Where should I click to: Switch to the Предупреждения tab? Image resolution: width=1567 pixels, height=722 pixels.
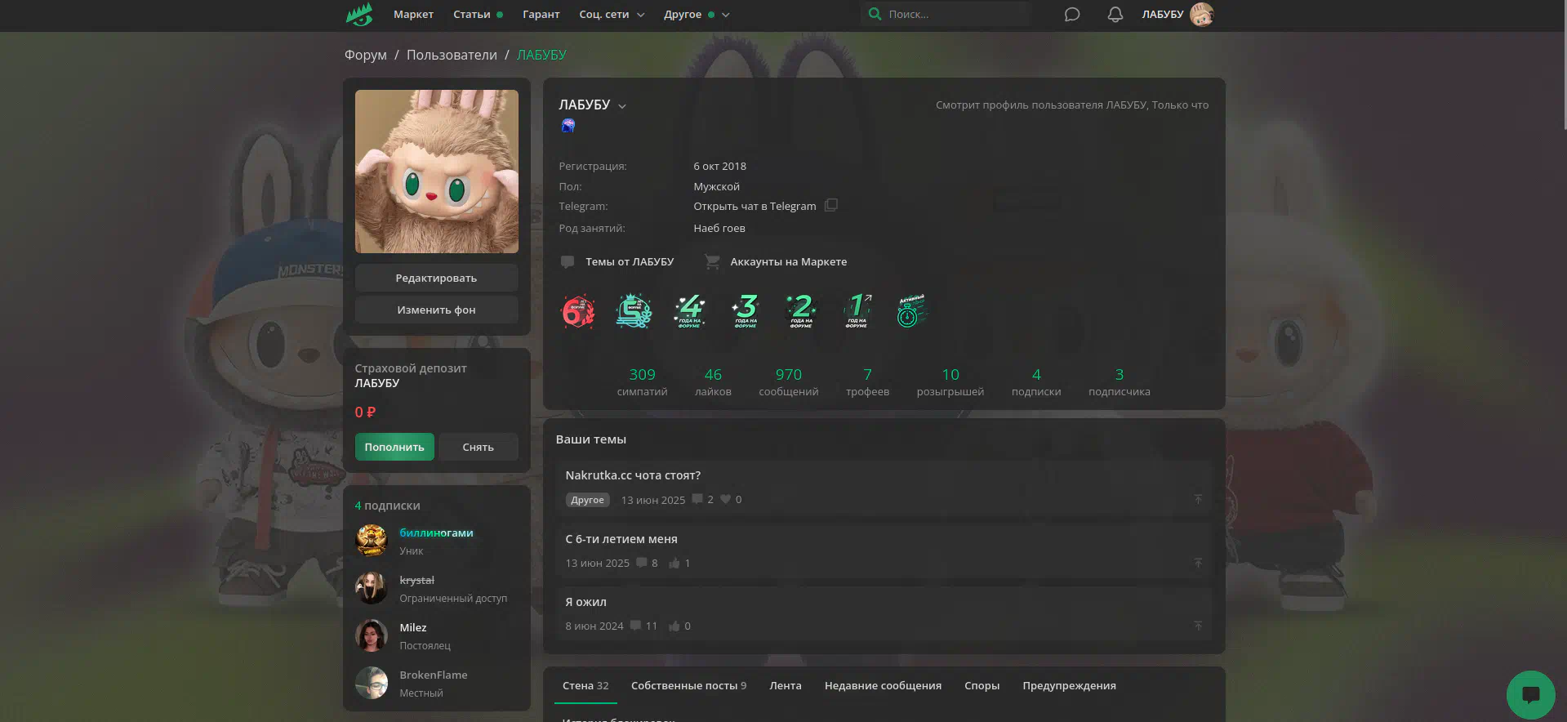(x=1069, y=686)
